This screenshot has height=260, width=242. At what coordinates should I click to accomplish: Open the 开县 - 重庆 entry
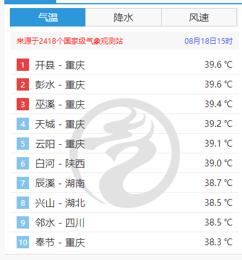(x=60, y=65)
